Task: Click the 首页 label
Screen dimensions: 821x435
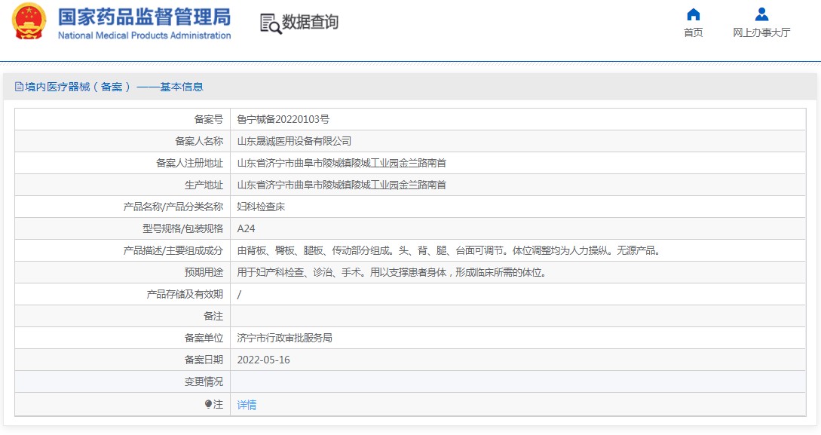Action: [x=694, y=32]
